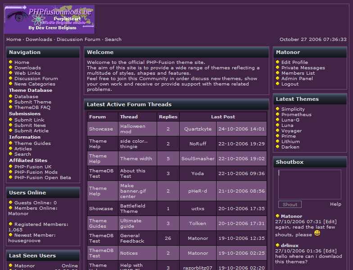Click the reply count 26 for General Feedback

[168, 238]
